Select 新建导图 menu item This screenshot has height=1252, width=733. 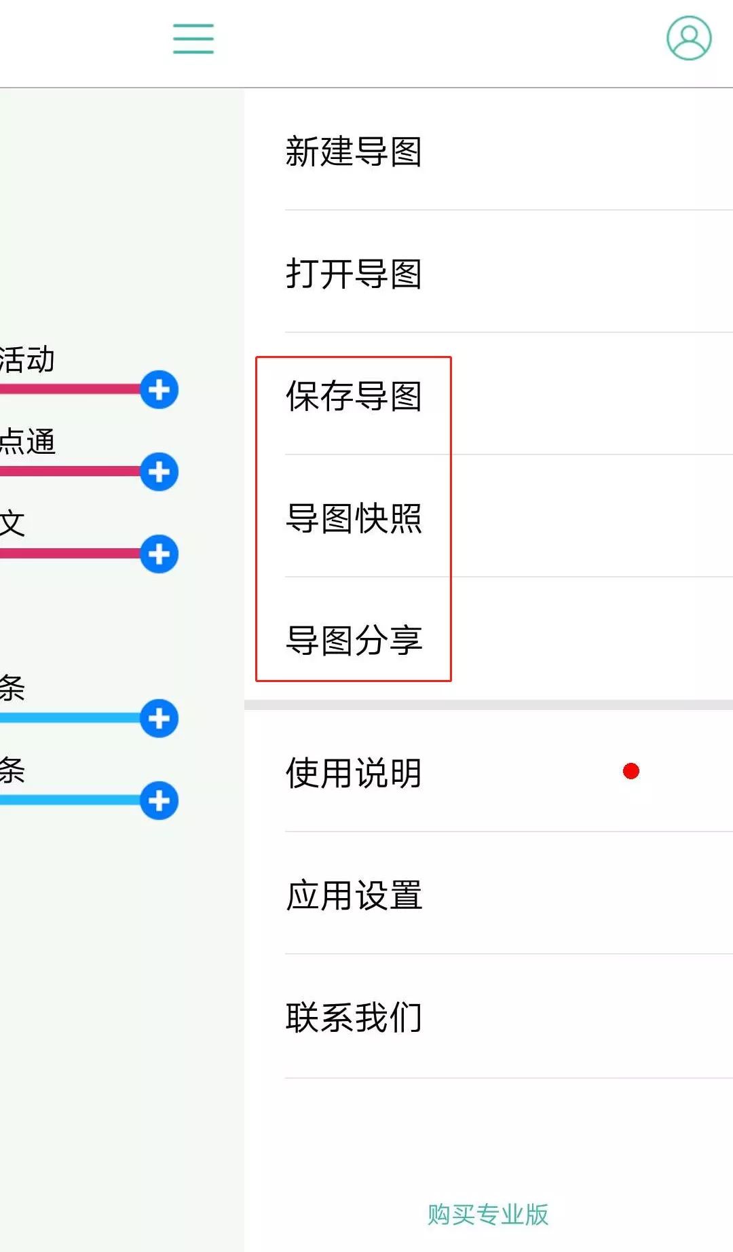pos(489,151)
